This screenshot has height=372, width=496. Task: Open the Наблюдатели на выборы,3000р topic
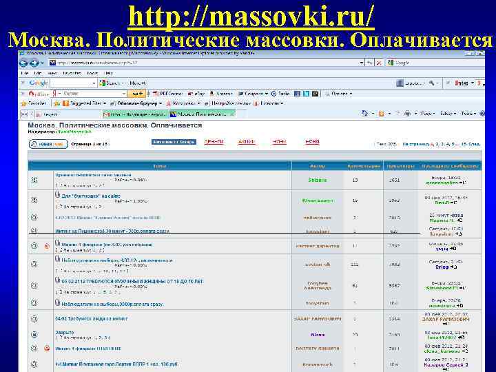pyautogui.click(x=112, y=304)
